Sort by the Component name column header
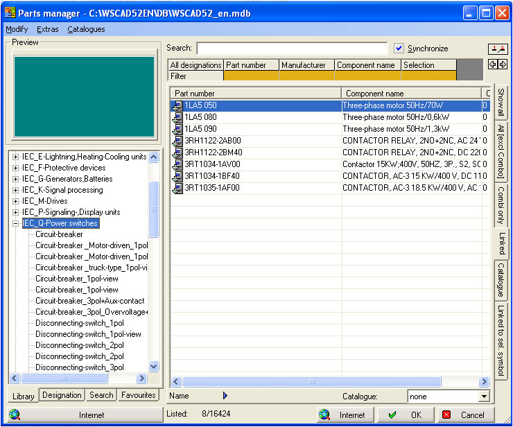This screenshot has height=427, width=513. 411,94
